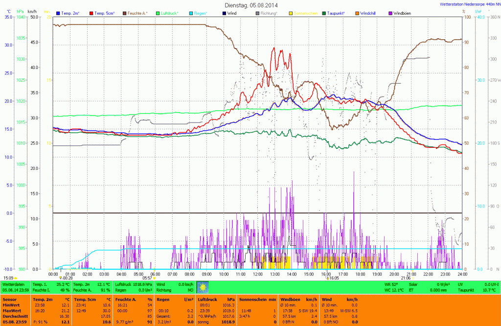Click the sunny weather icon in green status bar
The image size is (501, 326).
[x=203, y=286]
